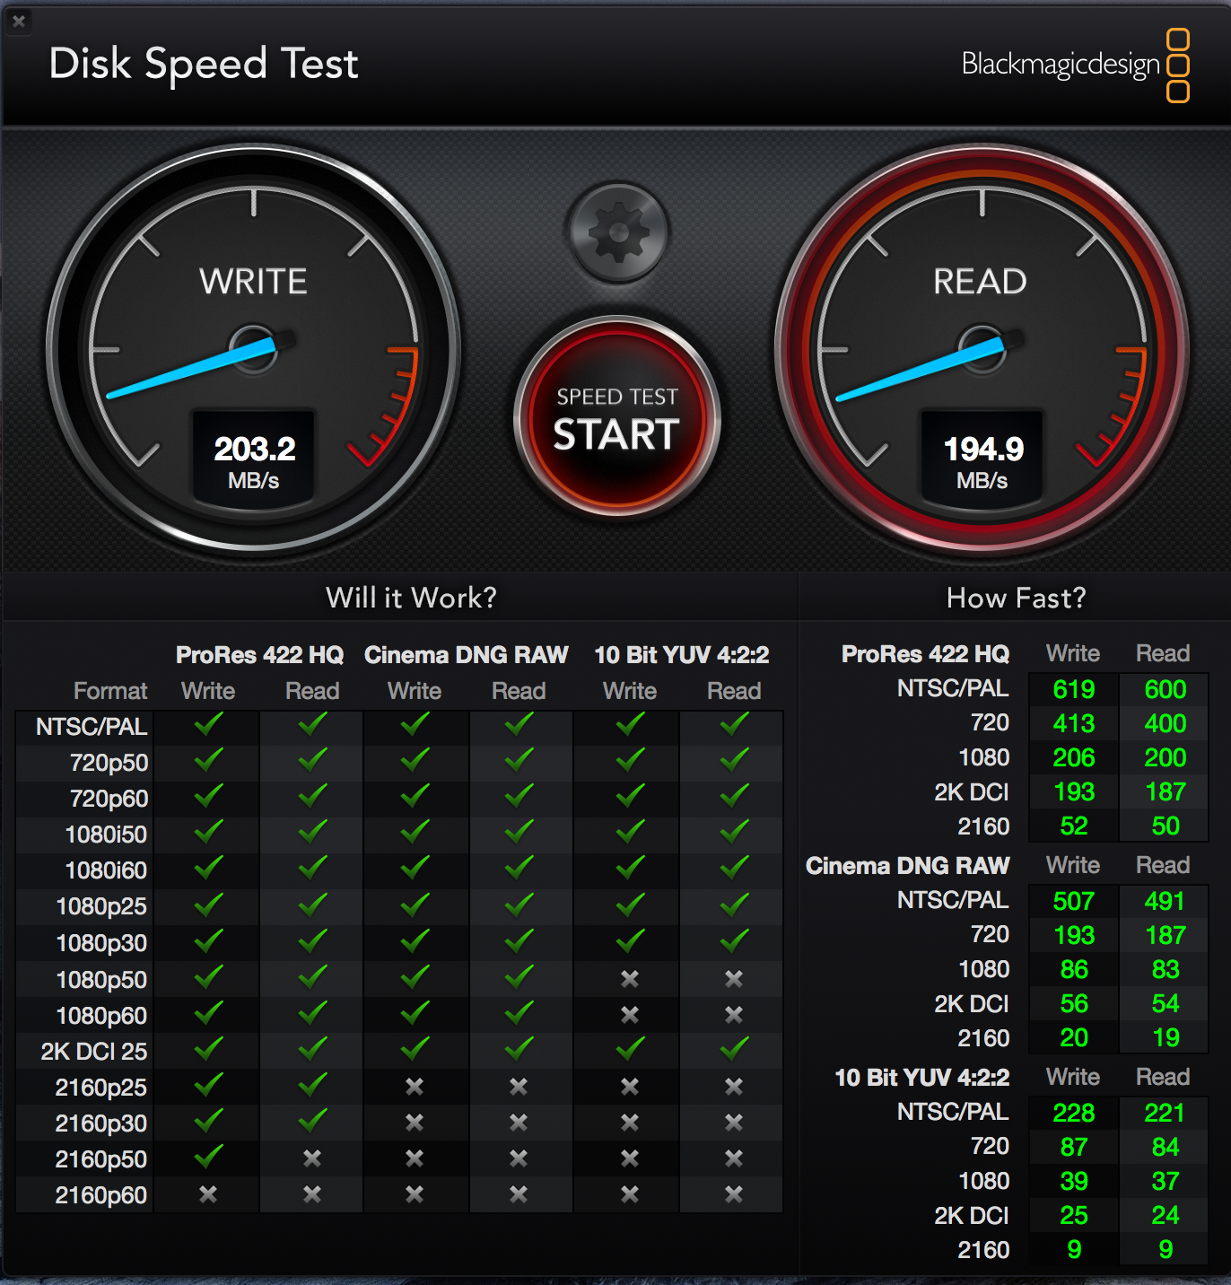
Task: Click the READ gauge needle dial
Action: (982, 349)
